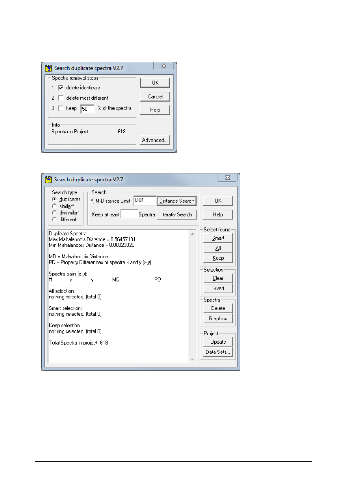Click the Total Spectra in project: 618 line
The image size is (349, 495).
(x=79, y=343)
